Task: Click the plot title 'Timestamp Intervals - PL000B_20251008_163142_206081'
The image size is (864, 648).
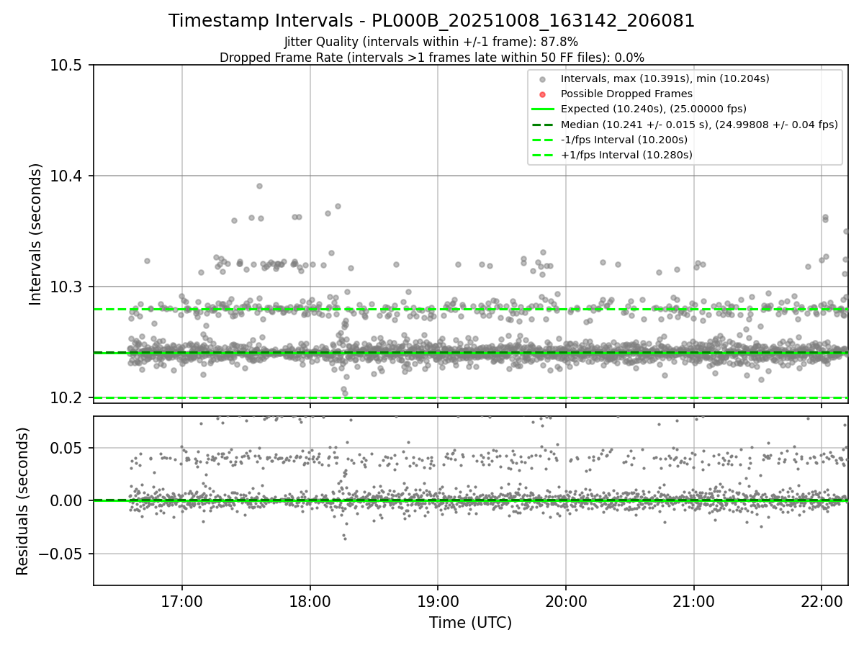Action: click(432, 21)
